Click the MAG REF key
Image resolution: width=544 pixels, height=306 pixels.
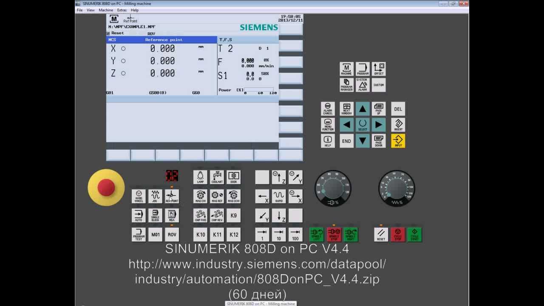(217, 196)
